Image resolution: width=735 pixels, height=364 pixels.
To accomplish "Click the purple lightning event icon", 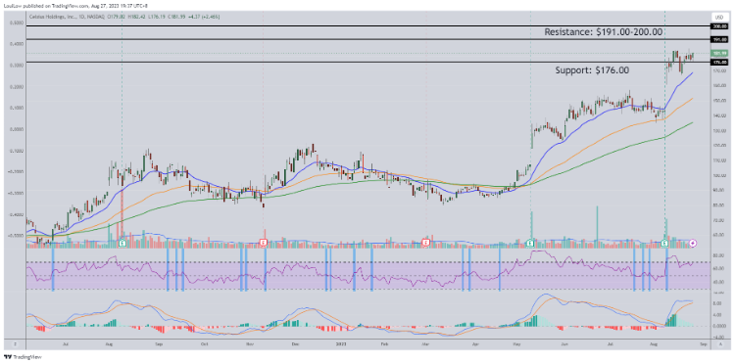I will click(694, 243).
